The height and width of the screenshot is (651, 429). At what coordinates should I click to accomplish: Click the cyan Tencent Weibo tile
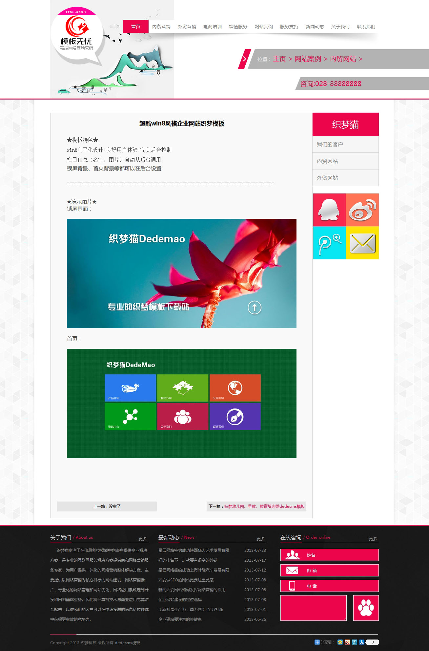click(x=329, y=243)
